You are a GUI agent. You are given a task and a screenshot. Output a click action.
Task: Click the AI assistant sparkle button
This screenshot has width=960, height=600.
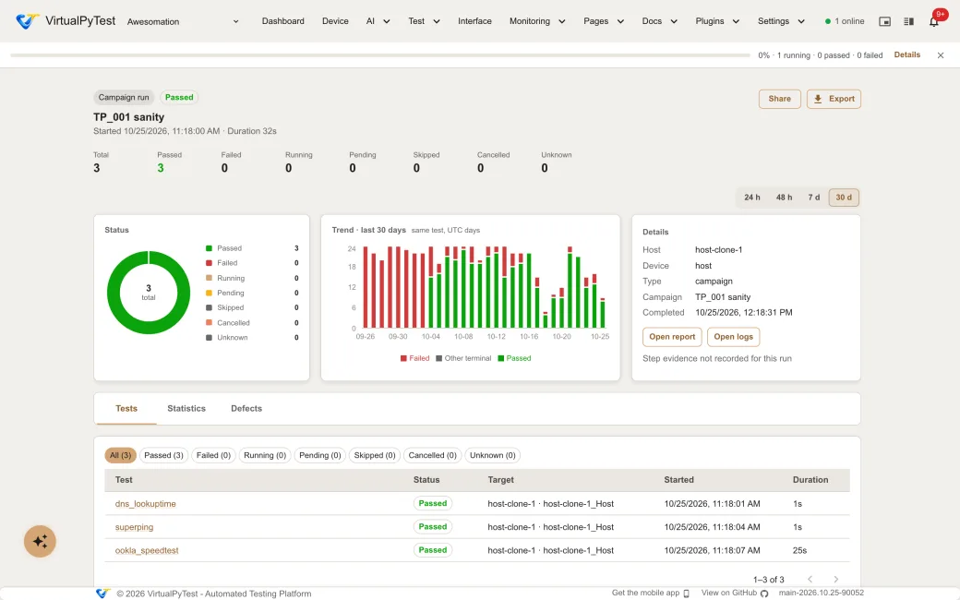40,541
